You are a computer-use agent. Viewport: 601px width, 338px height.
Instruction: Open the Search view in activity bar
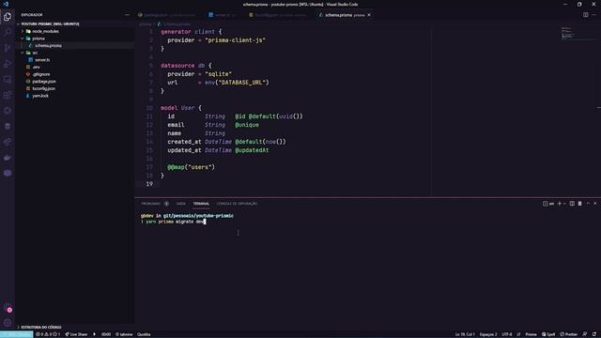pos(8,32)
